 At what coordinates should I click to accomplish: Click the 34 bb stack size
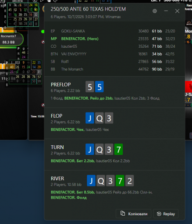pos(157,54)
